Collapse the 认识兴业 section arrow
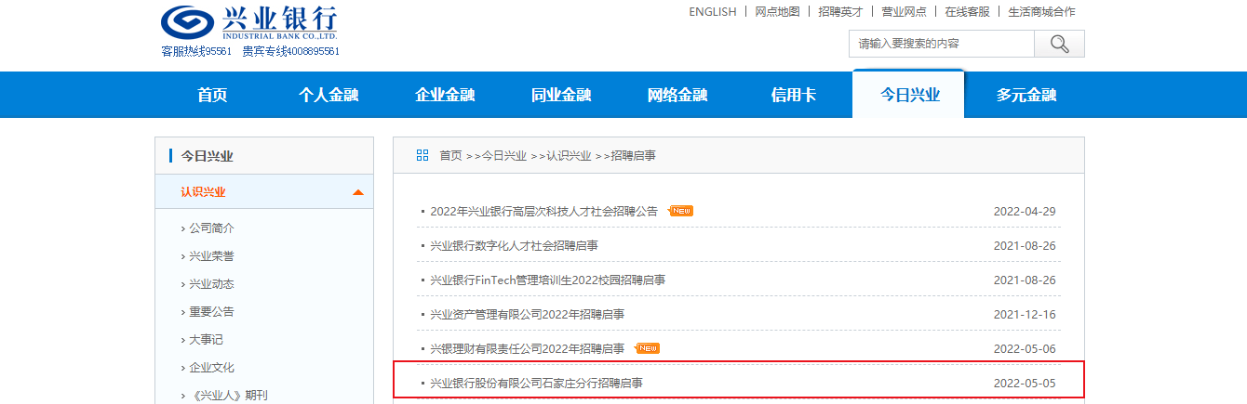 (x=358, y=192)
